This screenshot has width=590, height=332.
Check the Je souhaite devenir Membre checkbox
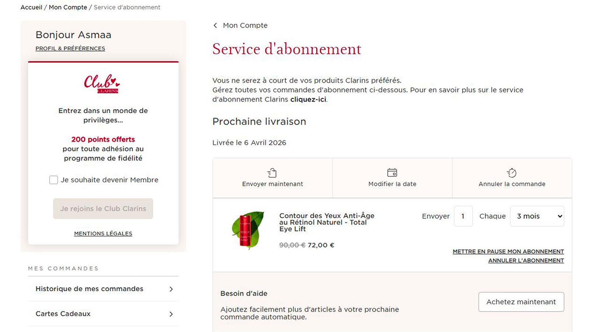tap(53, 180)
